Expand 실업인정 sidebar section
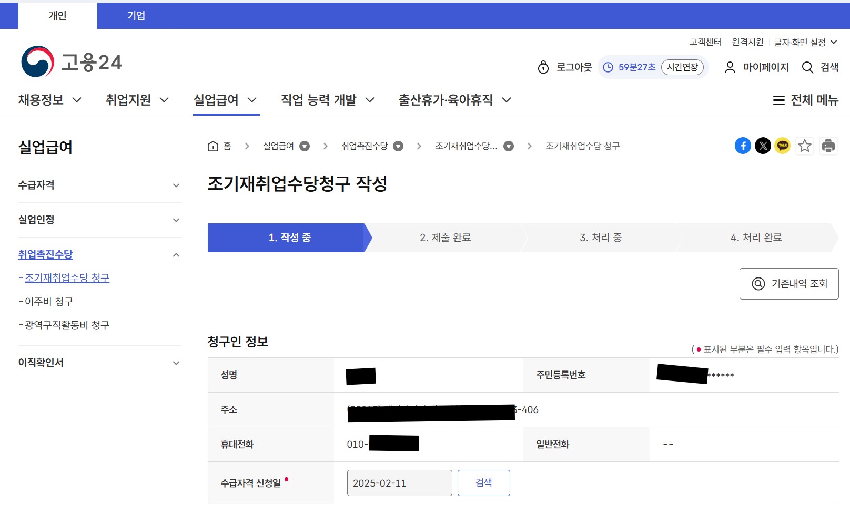 coord(176,220)
